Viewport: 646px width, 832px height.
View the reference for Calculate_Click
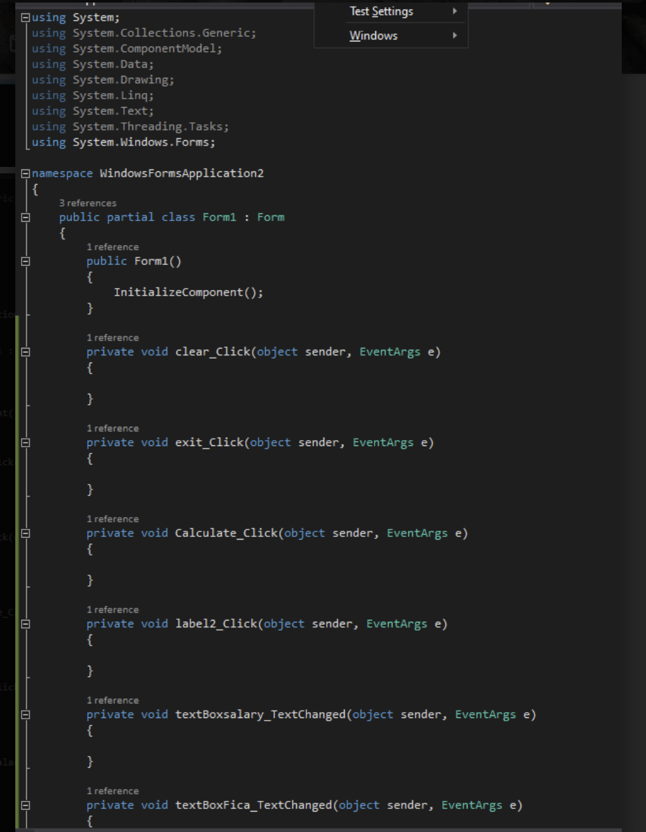pos(113,519)
